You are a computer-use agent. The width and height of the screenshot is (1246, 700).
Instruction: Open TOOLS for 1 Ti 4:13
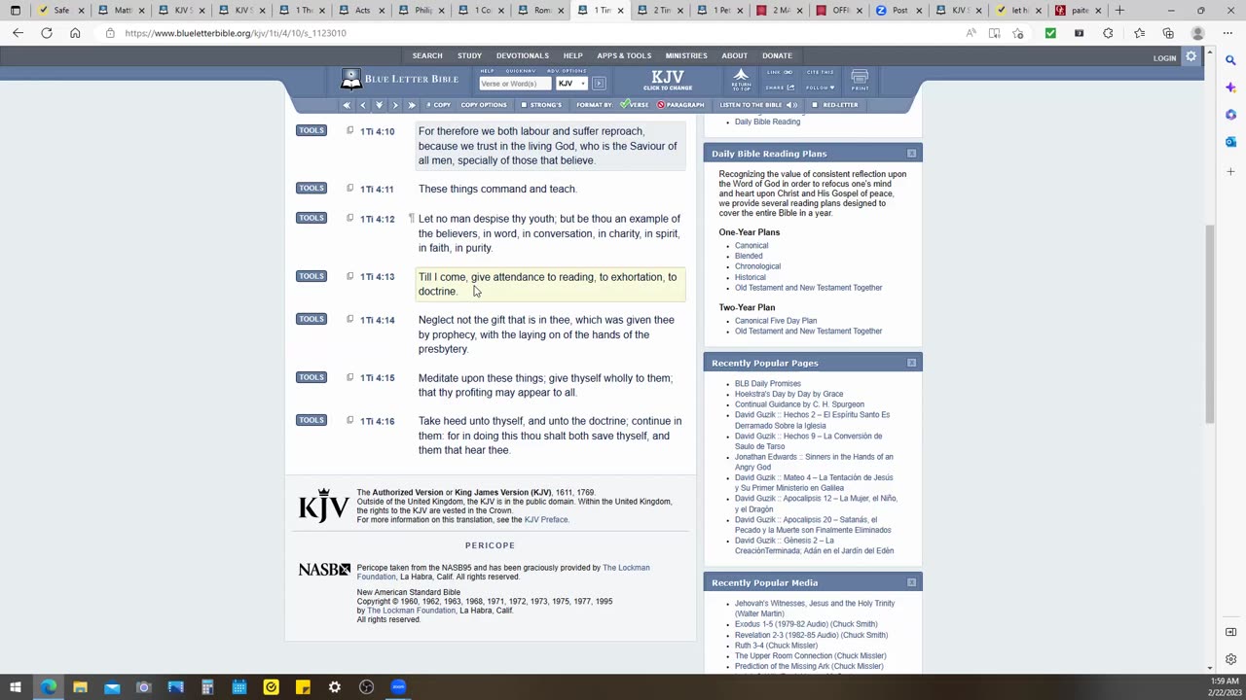(311, 276)
